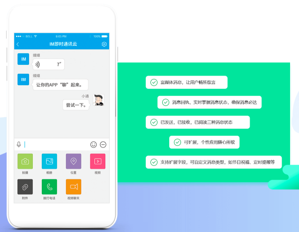Select the pink video icon
The width and height of the screenshot is (299, 232).
point(98,162)
